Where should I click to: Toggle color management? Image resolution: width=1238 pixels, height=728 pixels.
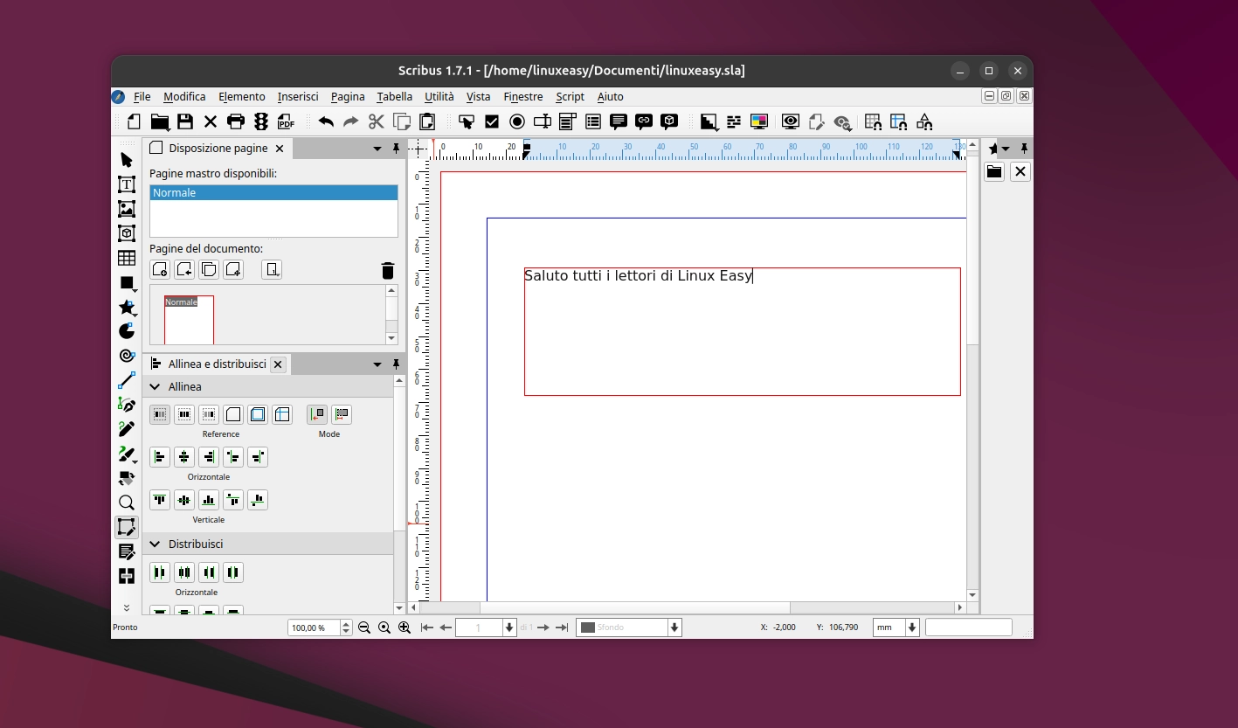(758, 122)
